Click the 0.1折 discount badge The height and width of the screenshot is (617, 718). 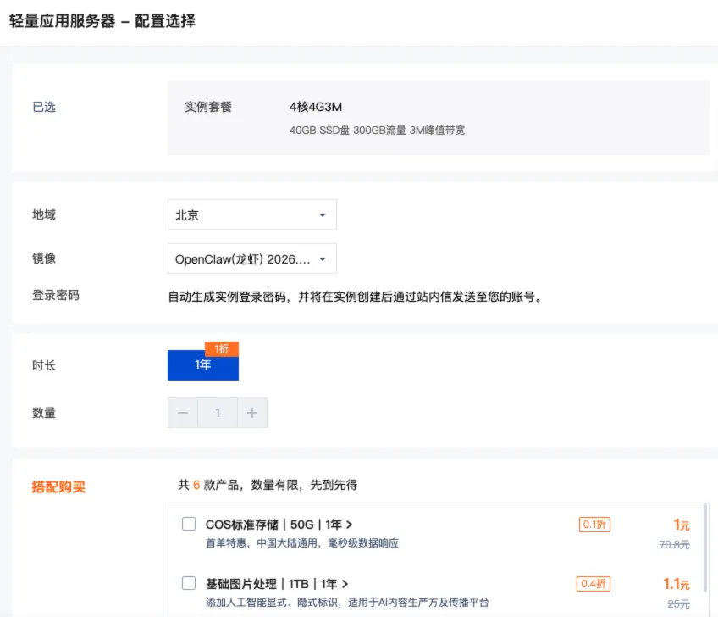point(594,524)
